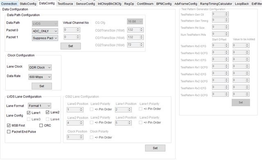Click the Packet 0 virtual channel stepper
262x160 pixels.
[x=78, y=30]
